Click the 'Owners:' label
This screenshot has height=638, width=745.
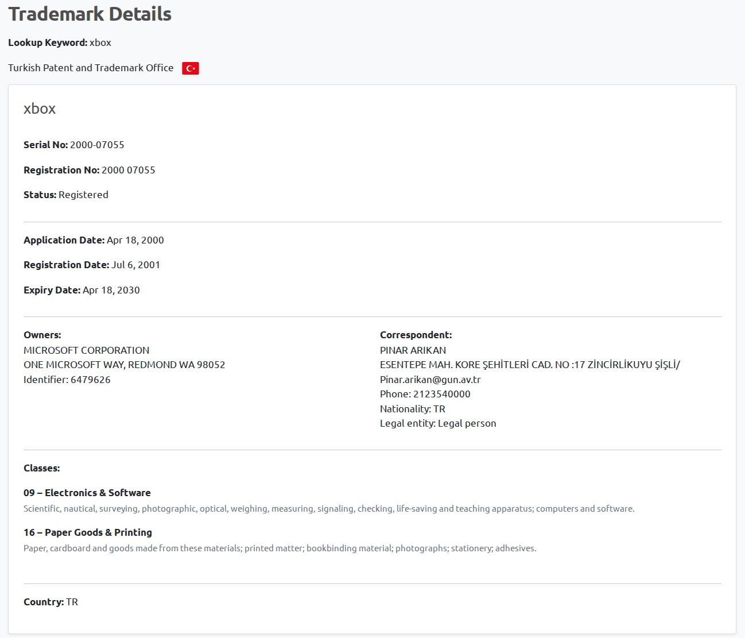[x=42, y=335]
